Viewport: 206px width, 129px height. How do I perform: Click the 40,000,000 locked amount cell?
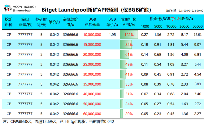pos(92,94)
